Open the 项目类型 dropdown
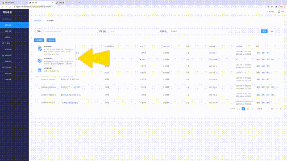This screenshot has height=161, width=287. [199, 31]
